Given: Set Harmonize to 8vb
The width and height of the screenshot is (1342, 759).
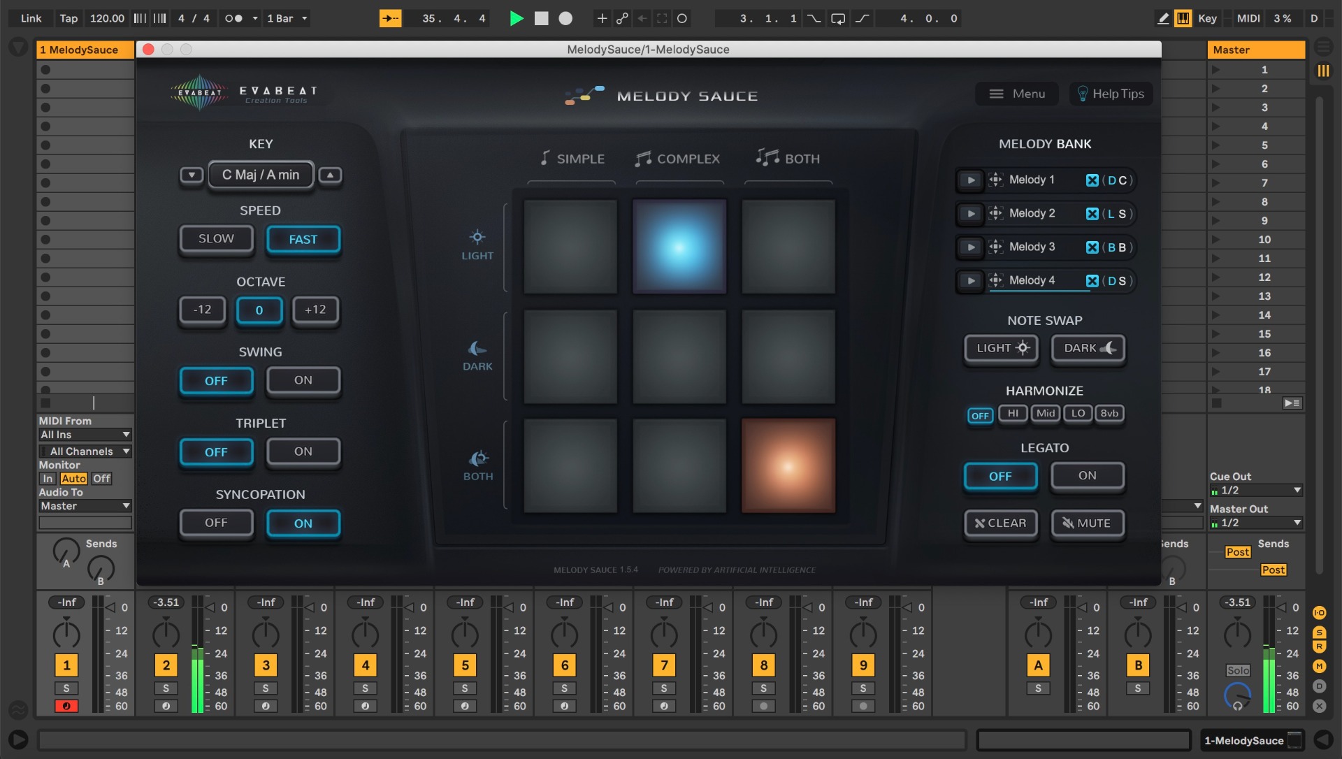Looking at the screenshot, I should click(1109, 414).
